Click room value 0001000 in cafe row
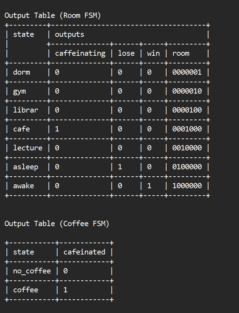Screen dimensions: 239x313 (187, 129)
